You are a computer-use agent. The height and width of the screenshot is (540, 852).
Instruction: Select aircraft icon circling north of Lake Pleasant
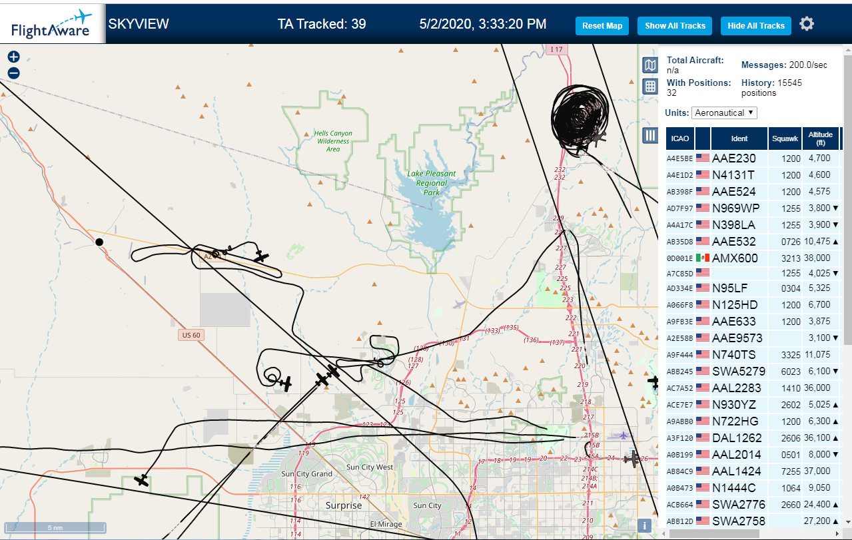[x=600, y=138]
